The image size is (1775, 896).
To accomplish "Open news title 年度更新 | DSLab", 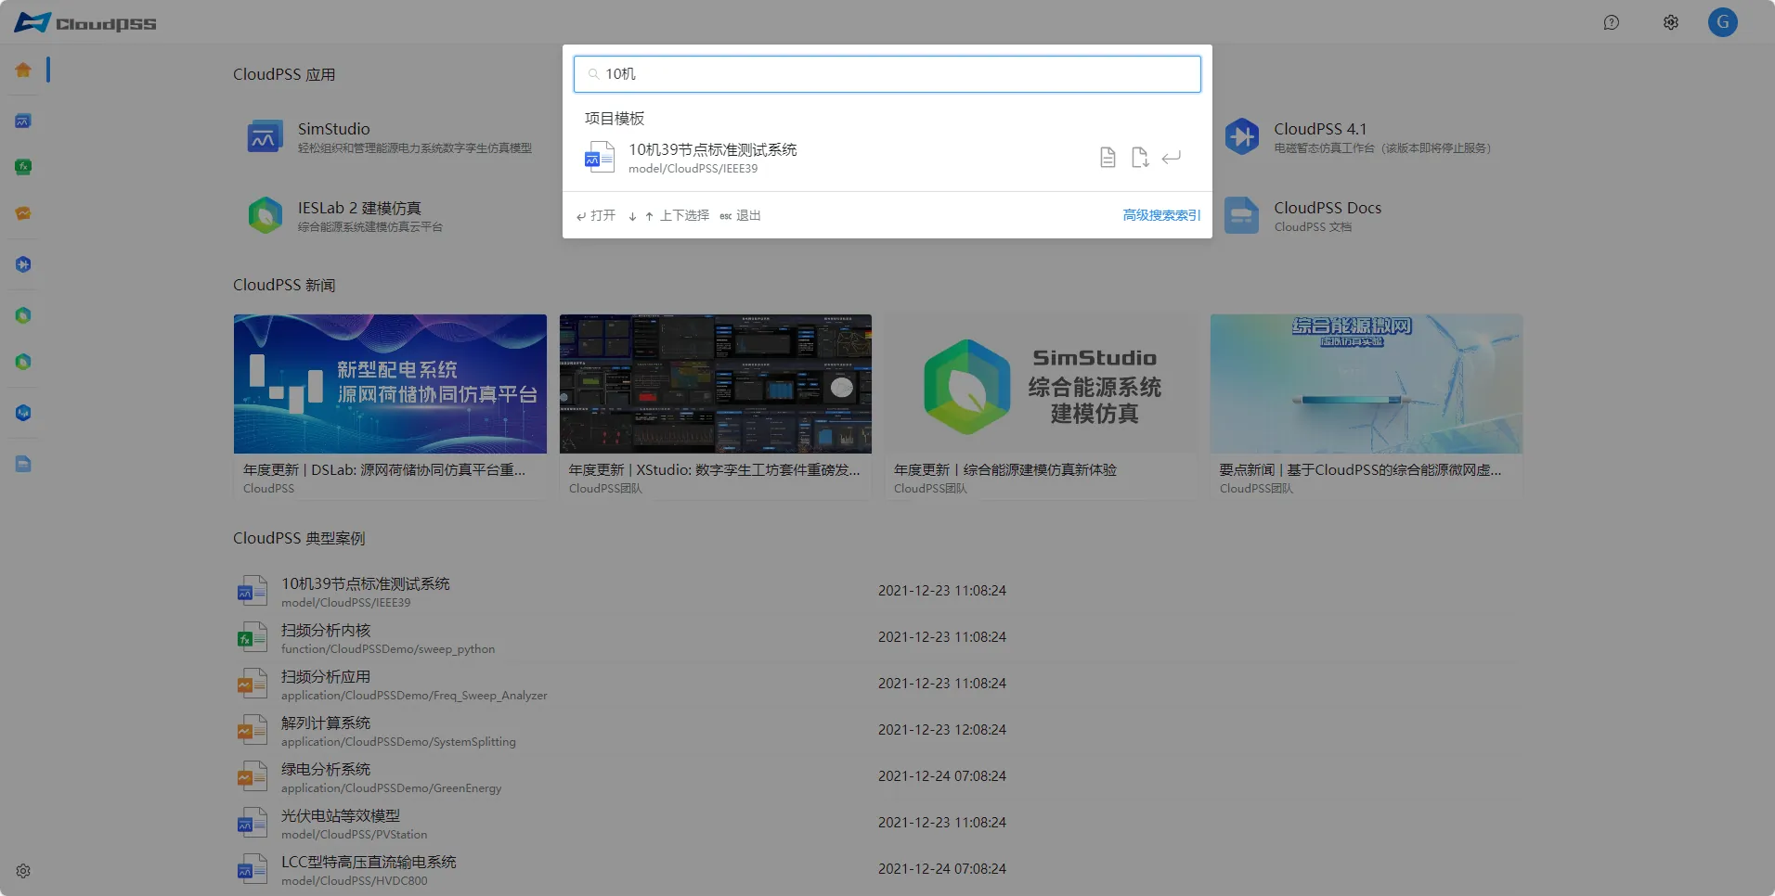I will point(384,470).
